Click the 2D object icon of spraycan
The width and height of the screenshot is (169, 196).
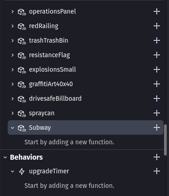click(22, 113)
